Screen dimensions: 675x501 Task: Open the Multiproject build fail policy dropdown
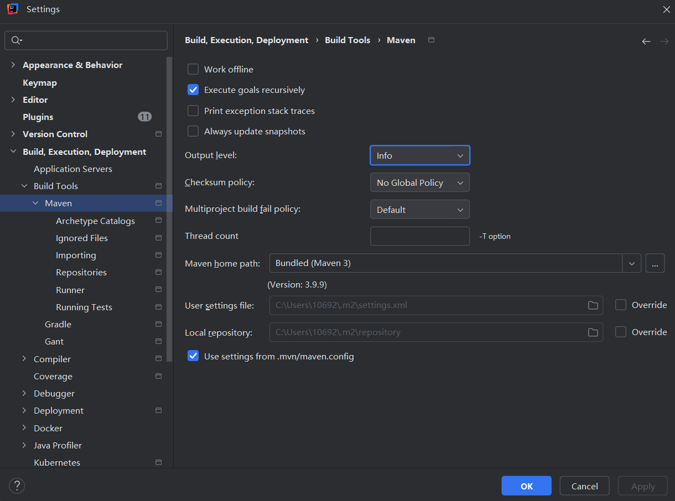click(x=420, y=210)
